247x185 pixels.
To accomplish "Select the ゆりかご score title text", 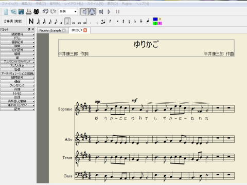I will point(146,44).
